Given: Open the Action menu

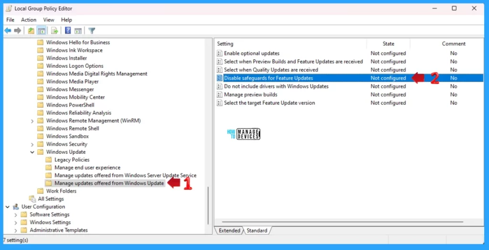Looking at the screenshot, I should (x=29, y=20).
